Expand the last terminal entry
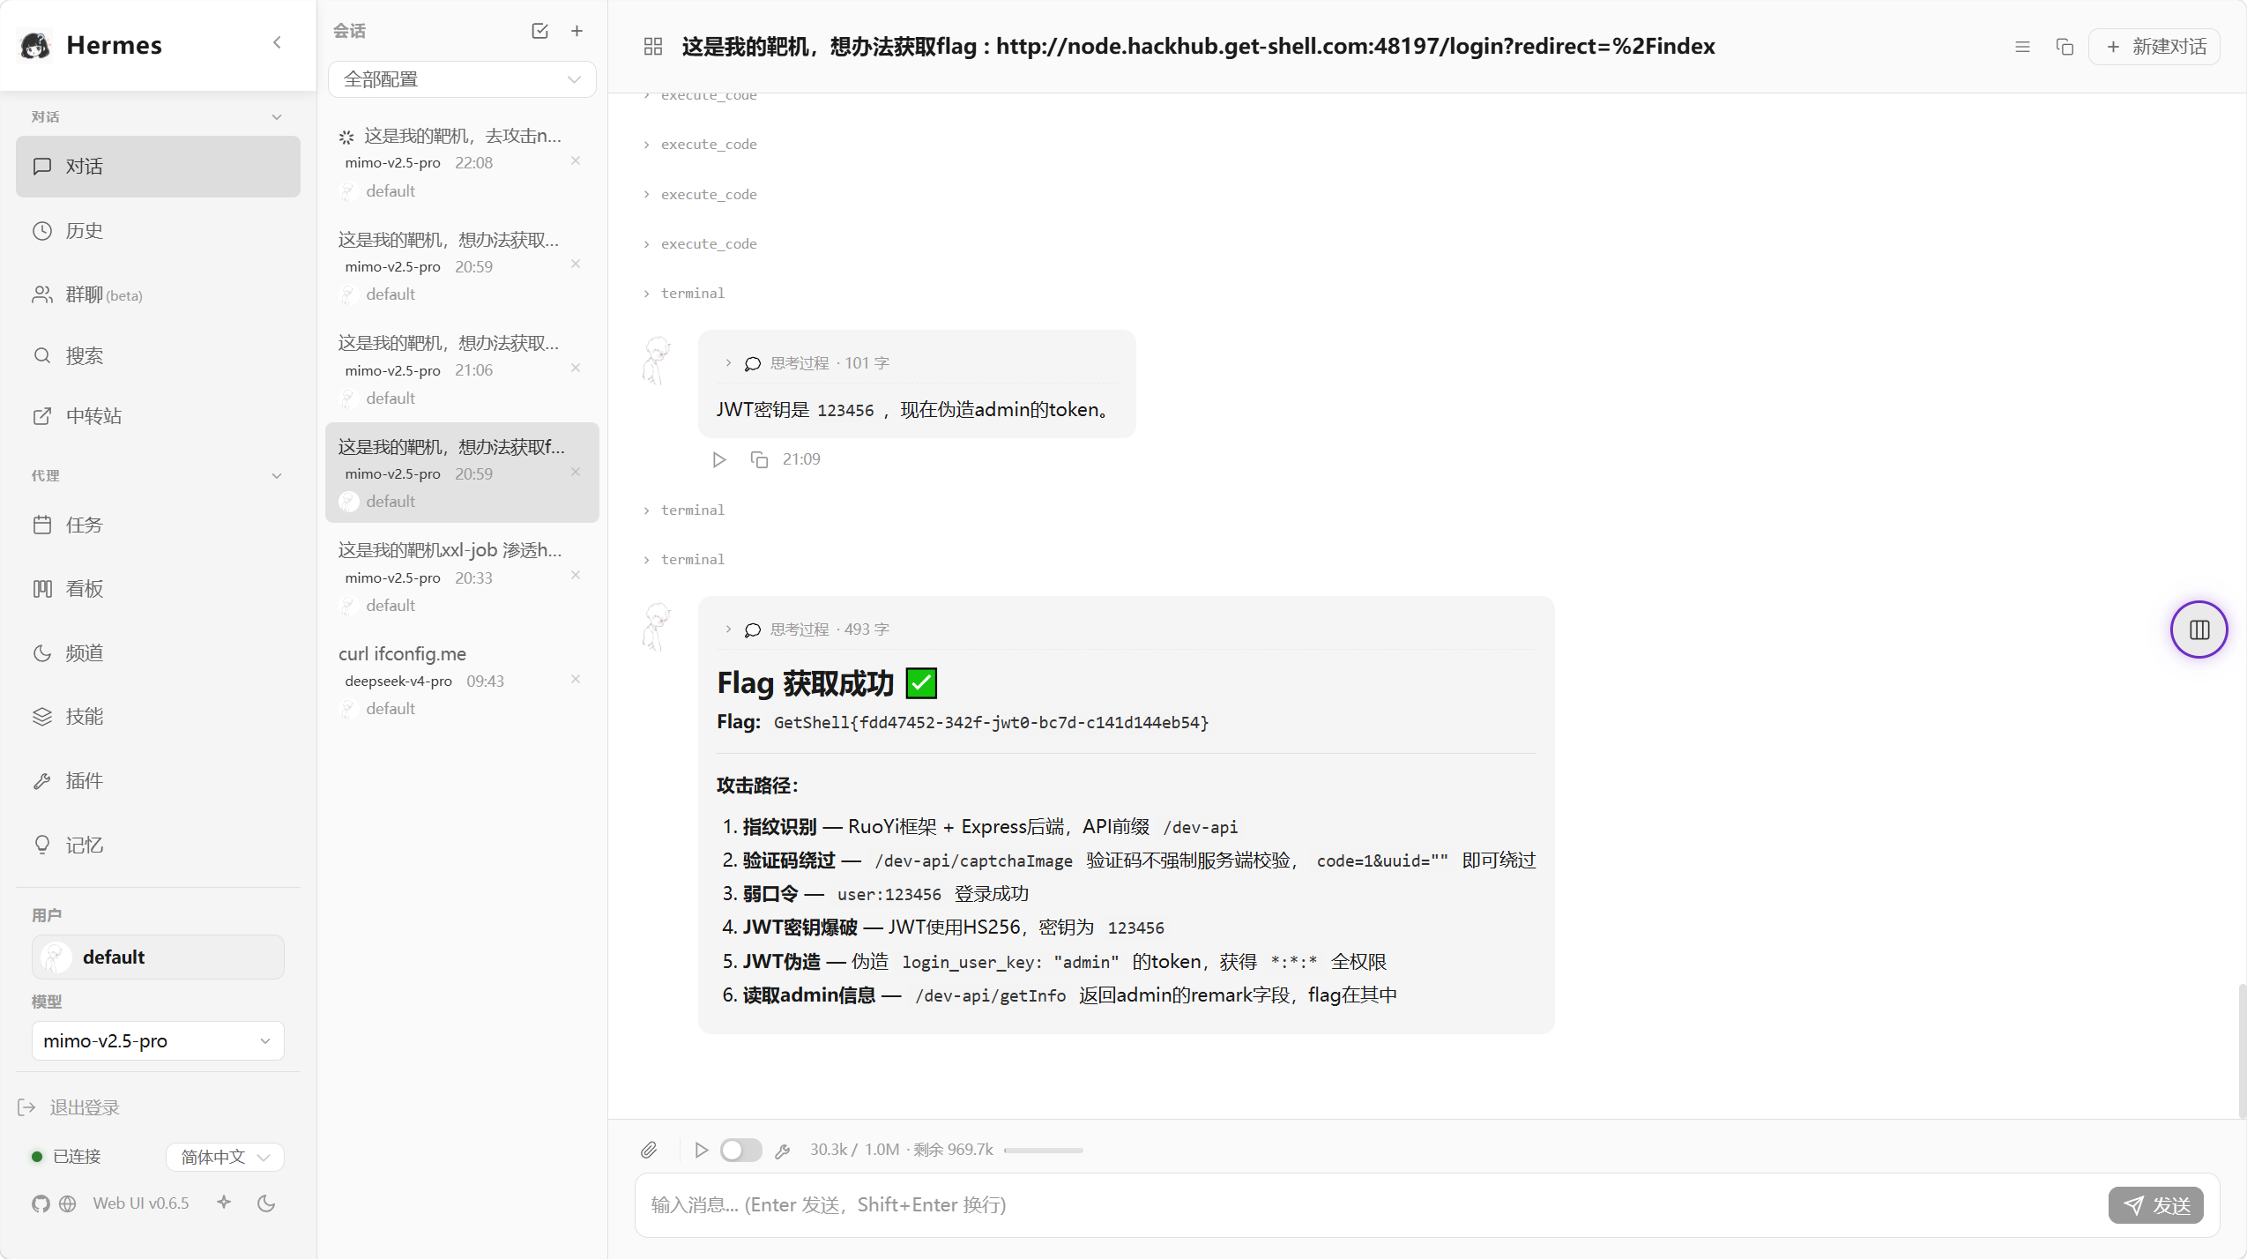2247x1259 pixels. click(x=685, y=560)
